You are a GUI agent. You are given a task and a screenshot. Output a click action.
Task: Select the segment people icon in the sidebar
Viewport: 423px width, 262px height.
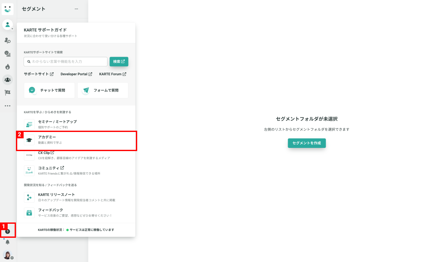pos(8,80)
